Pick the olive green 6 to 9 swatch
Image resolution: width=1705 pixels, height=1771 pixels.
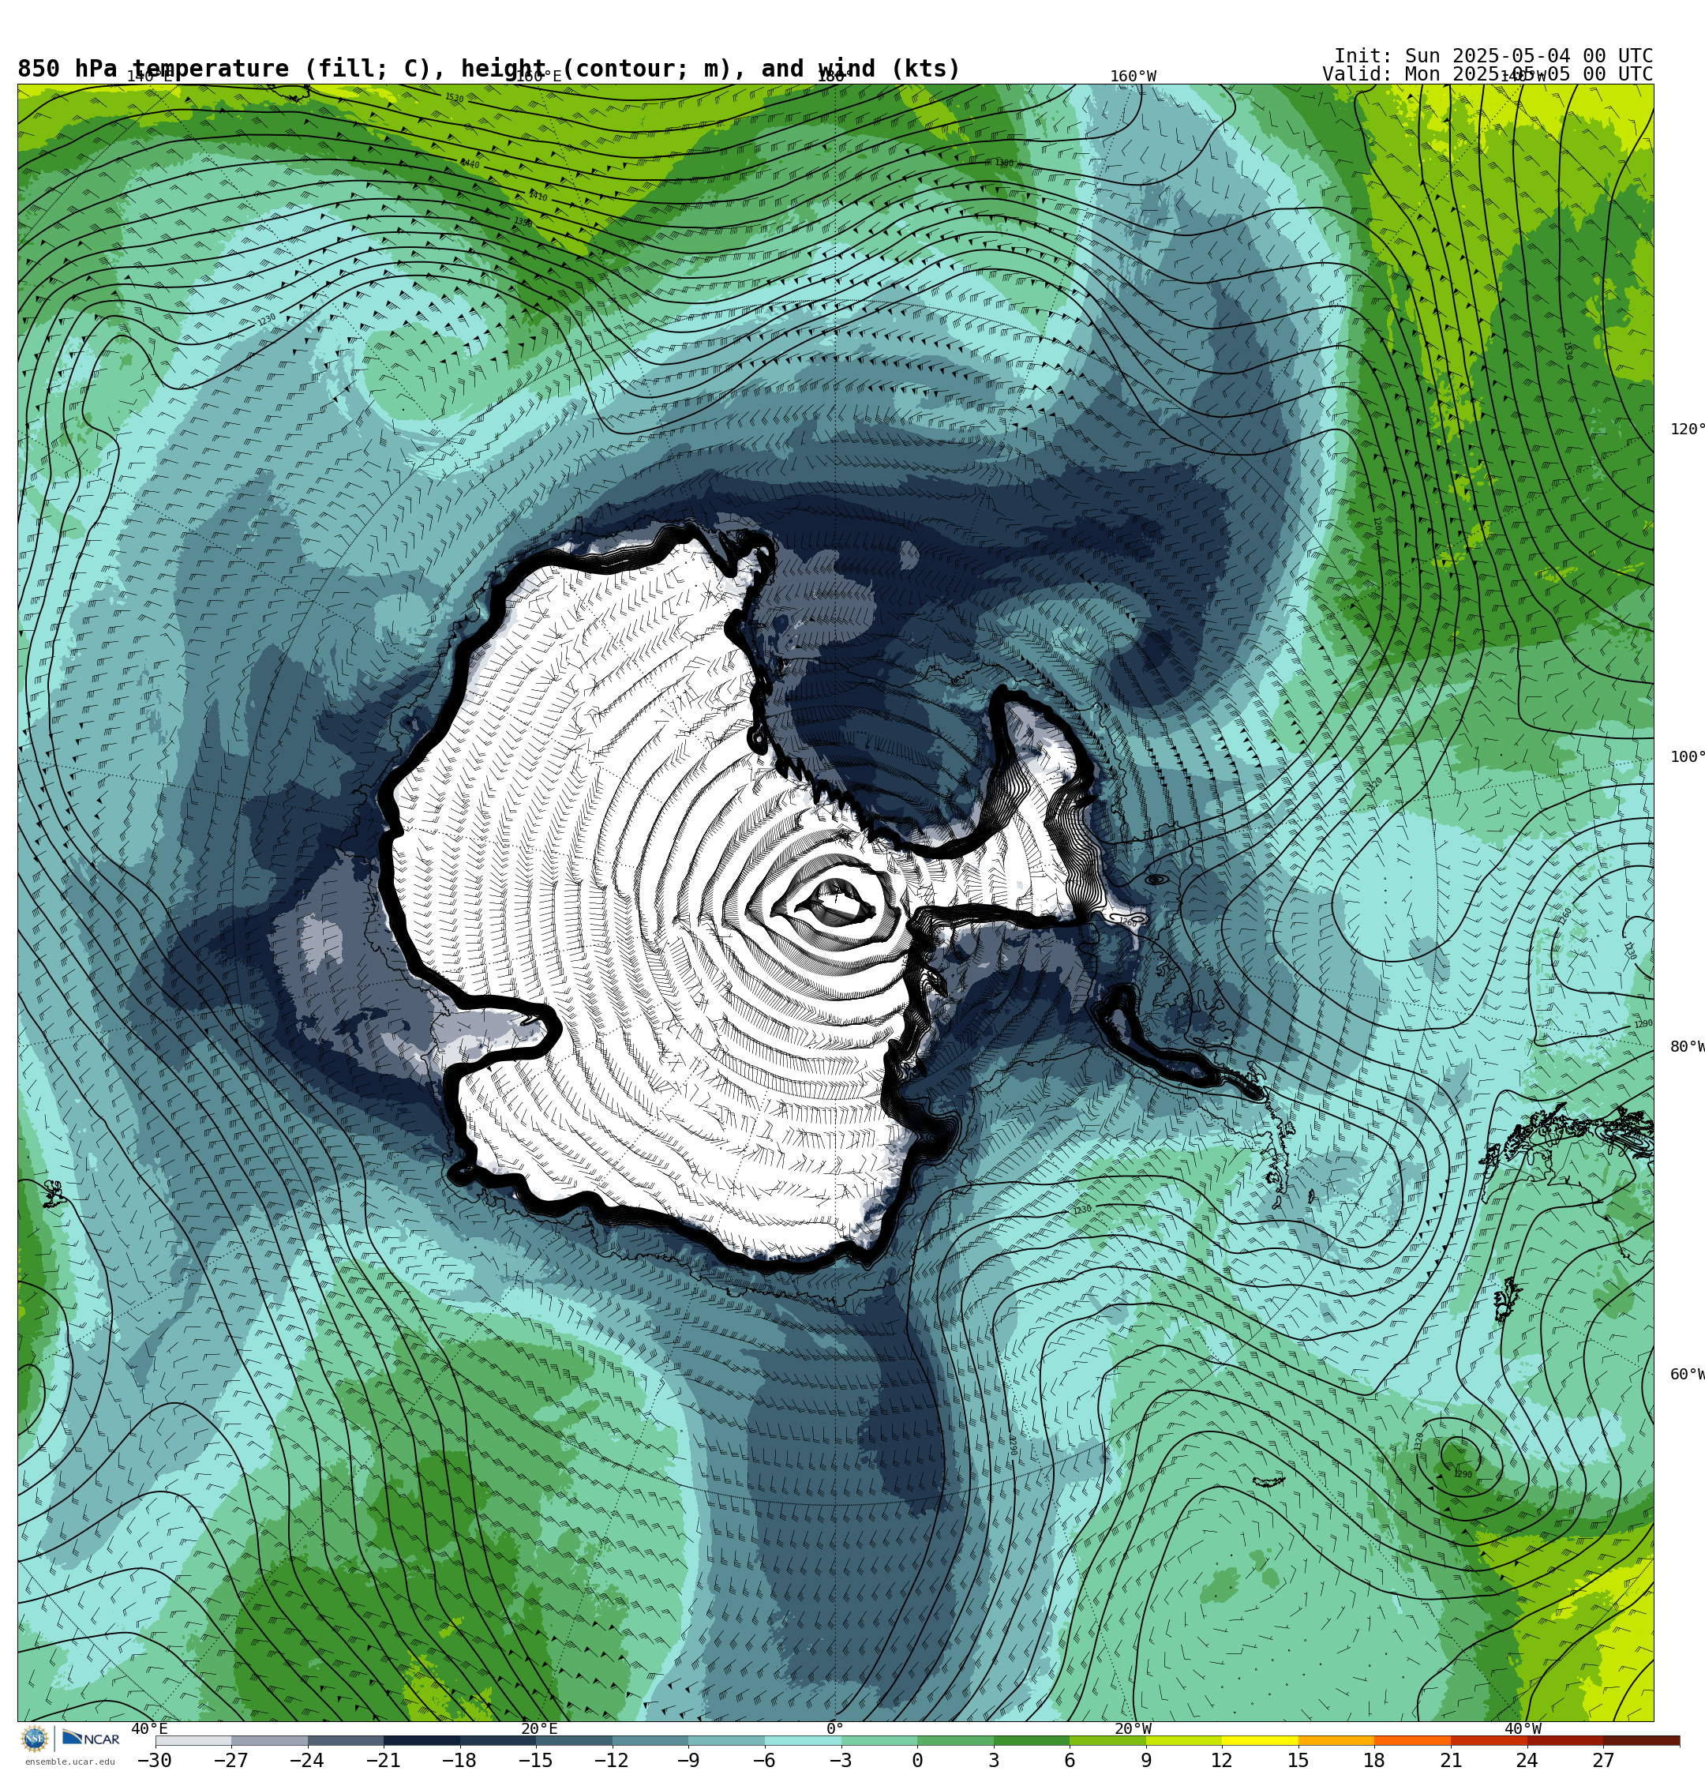tap(1107, 1740)
